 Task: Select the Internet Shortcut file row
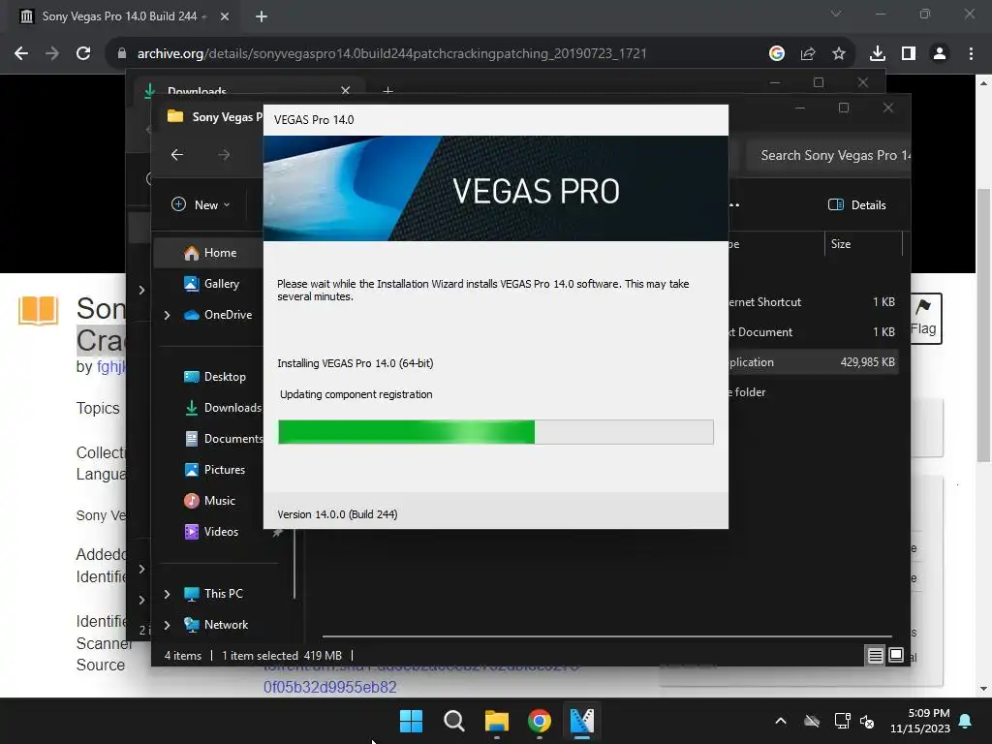pyautogui.click(x=813, y=302)
